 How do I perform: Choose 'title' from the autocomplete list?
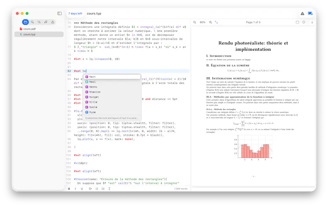[112, 102]
